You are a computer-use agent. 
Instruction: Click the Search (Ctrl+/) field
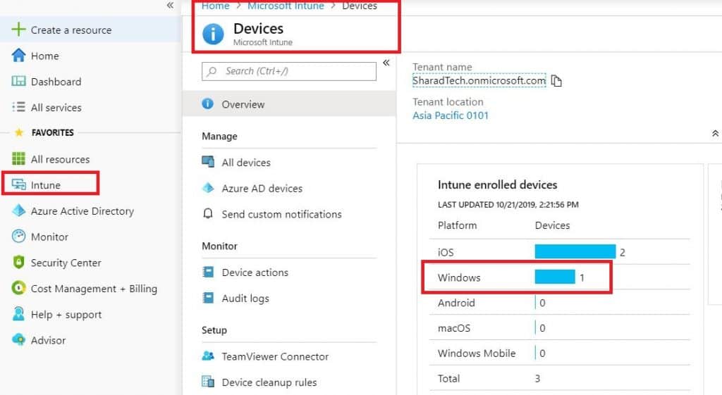coord(288,71)
